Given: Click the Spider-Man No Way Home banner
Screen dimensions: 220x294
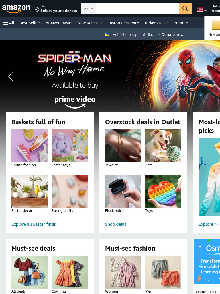Looking at the screenshot, I should click(110, 76).
